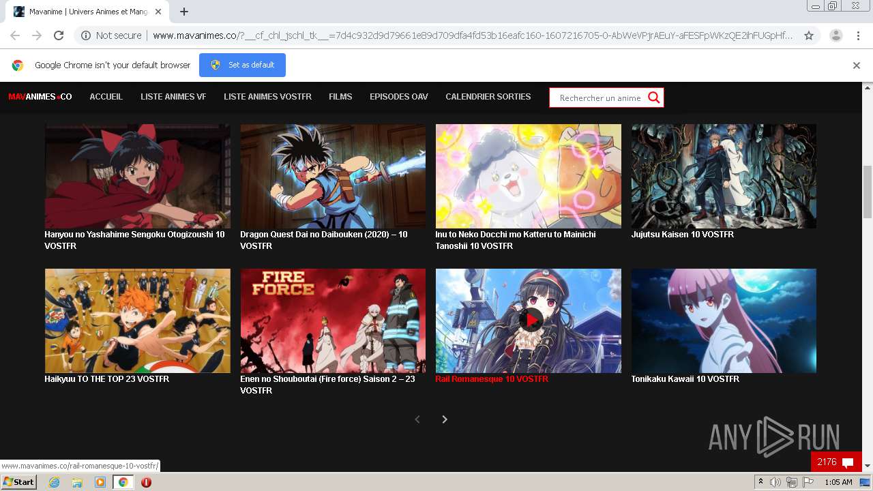Open the Chrome three-dot menu

[x=858, y=35]
